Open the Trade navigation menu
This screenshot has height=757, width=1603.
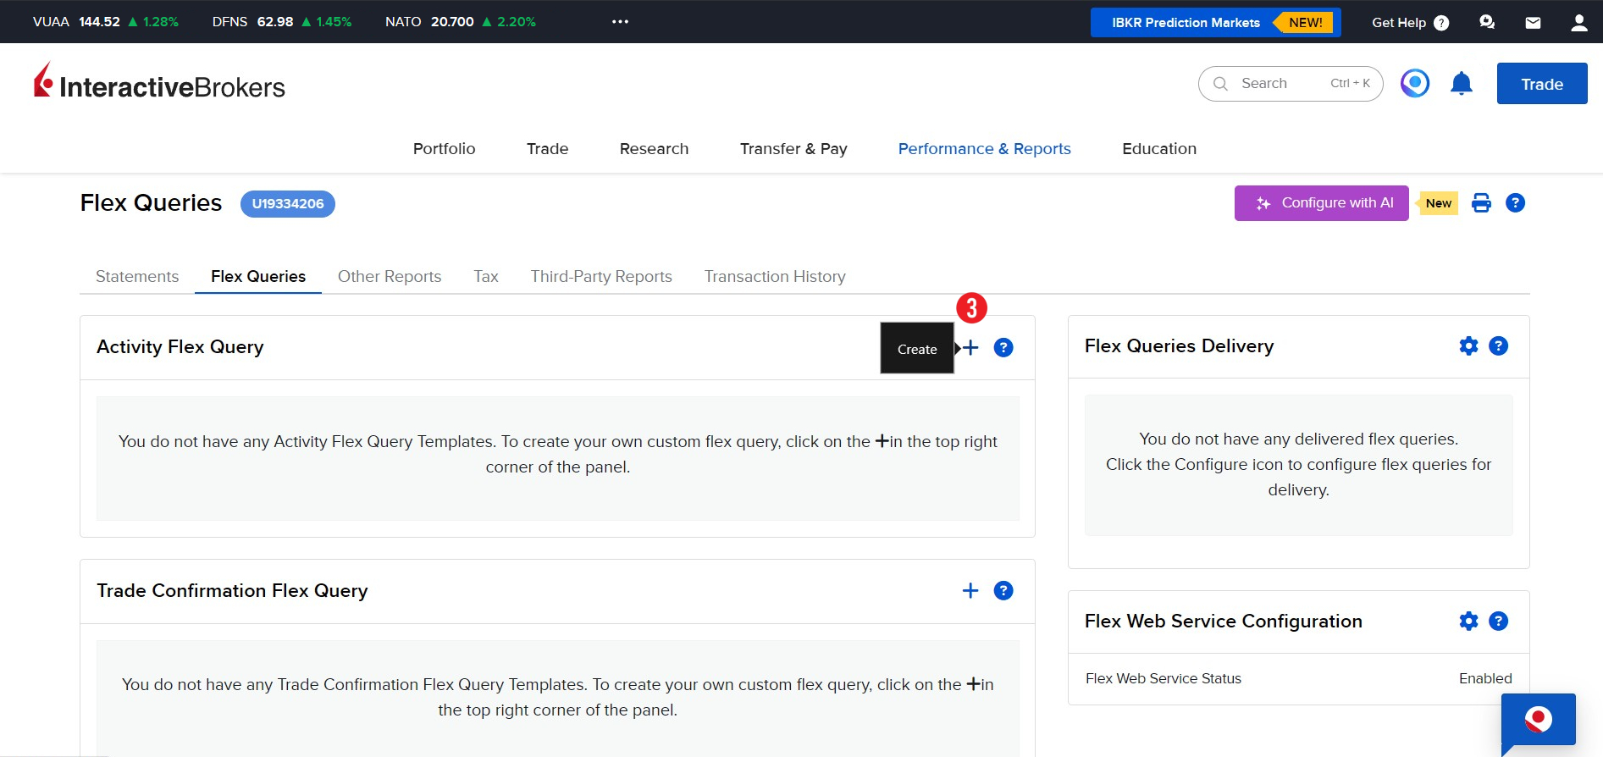pos(548,149)
